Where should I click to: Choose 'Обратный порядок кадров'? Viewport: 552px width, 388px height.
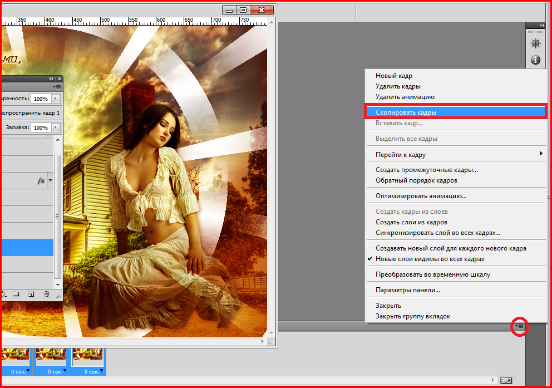click(x=416, y=180)
